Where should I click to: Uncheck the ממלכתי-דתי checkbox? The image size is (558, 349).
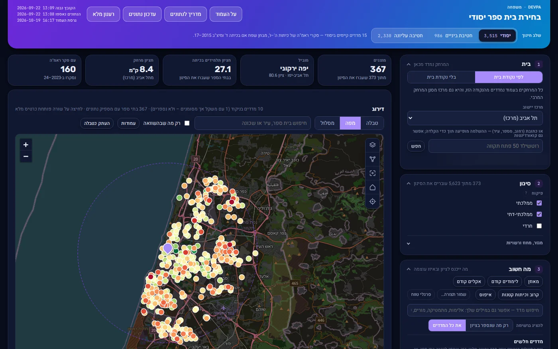pos(539,214)
